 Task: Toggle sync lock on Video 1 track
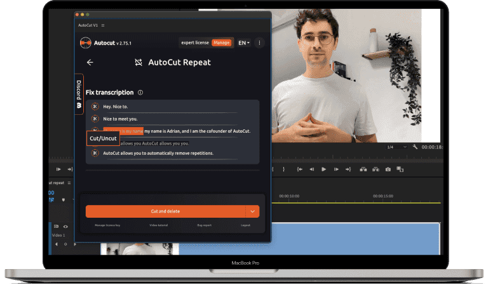[x=56, y=227]
